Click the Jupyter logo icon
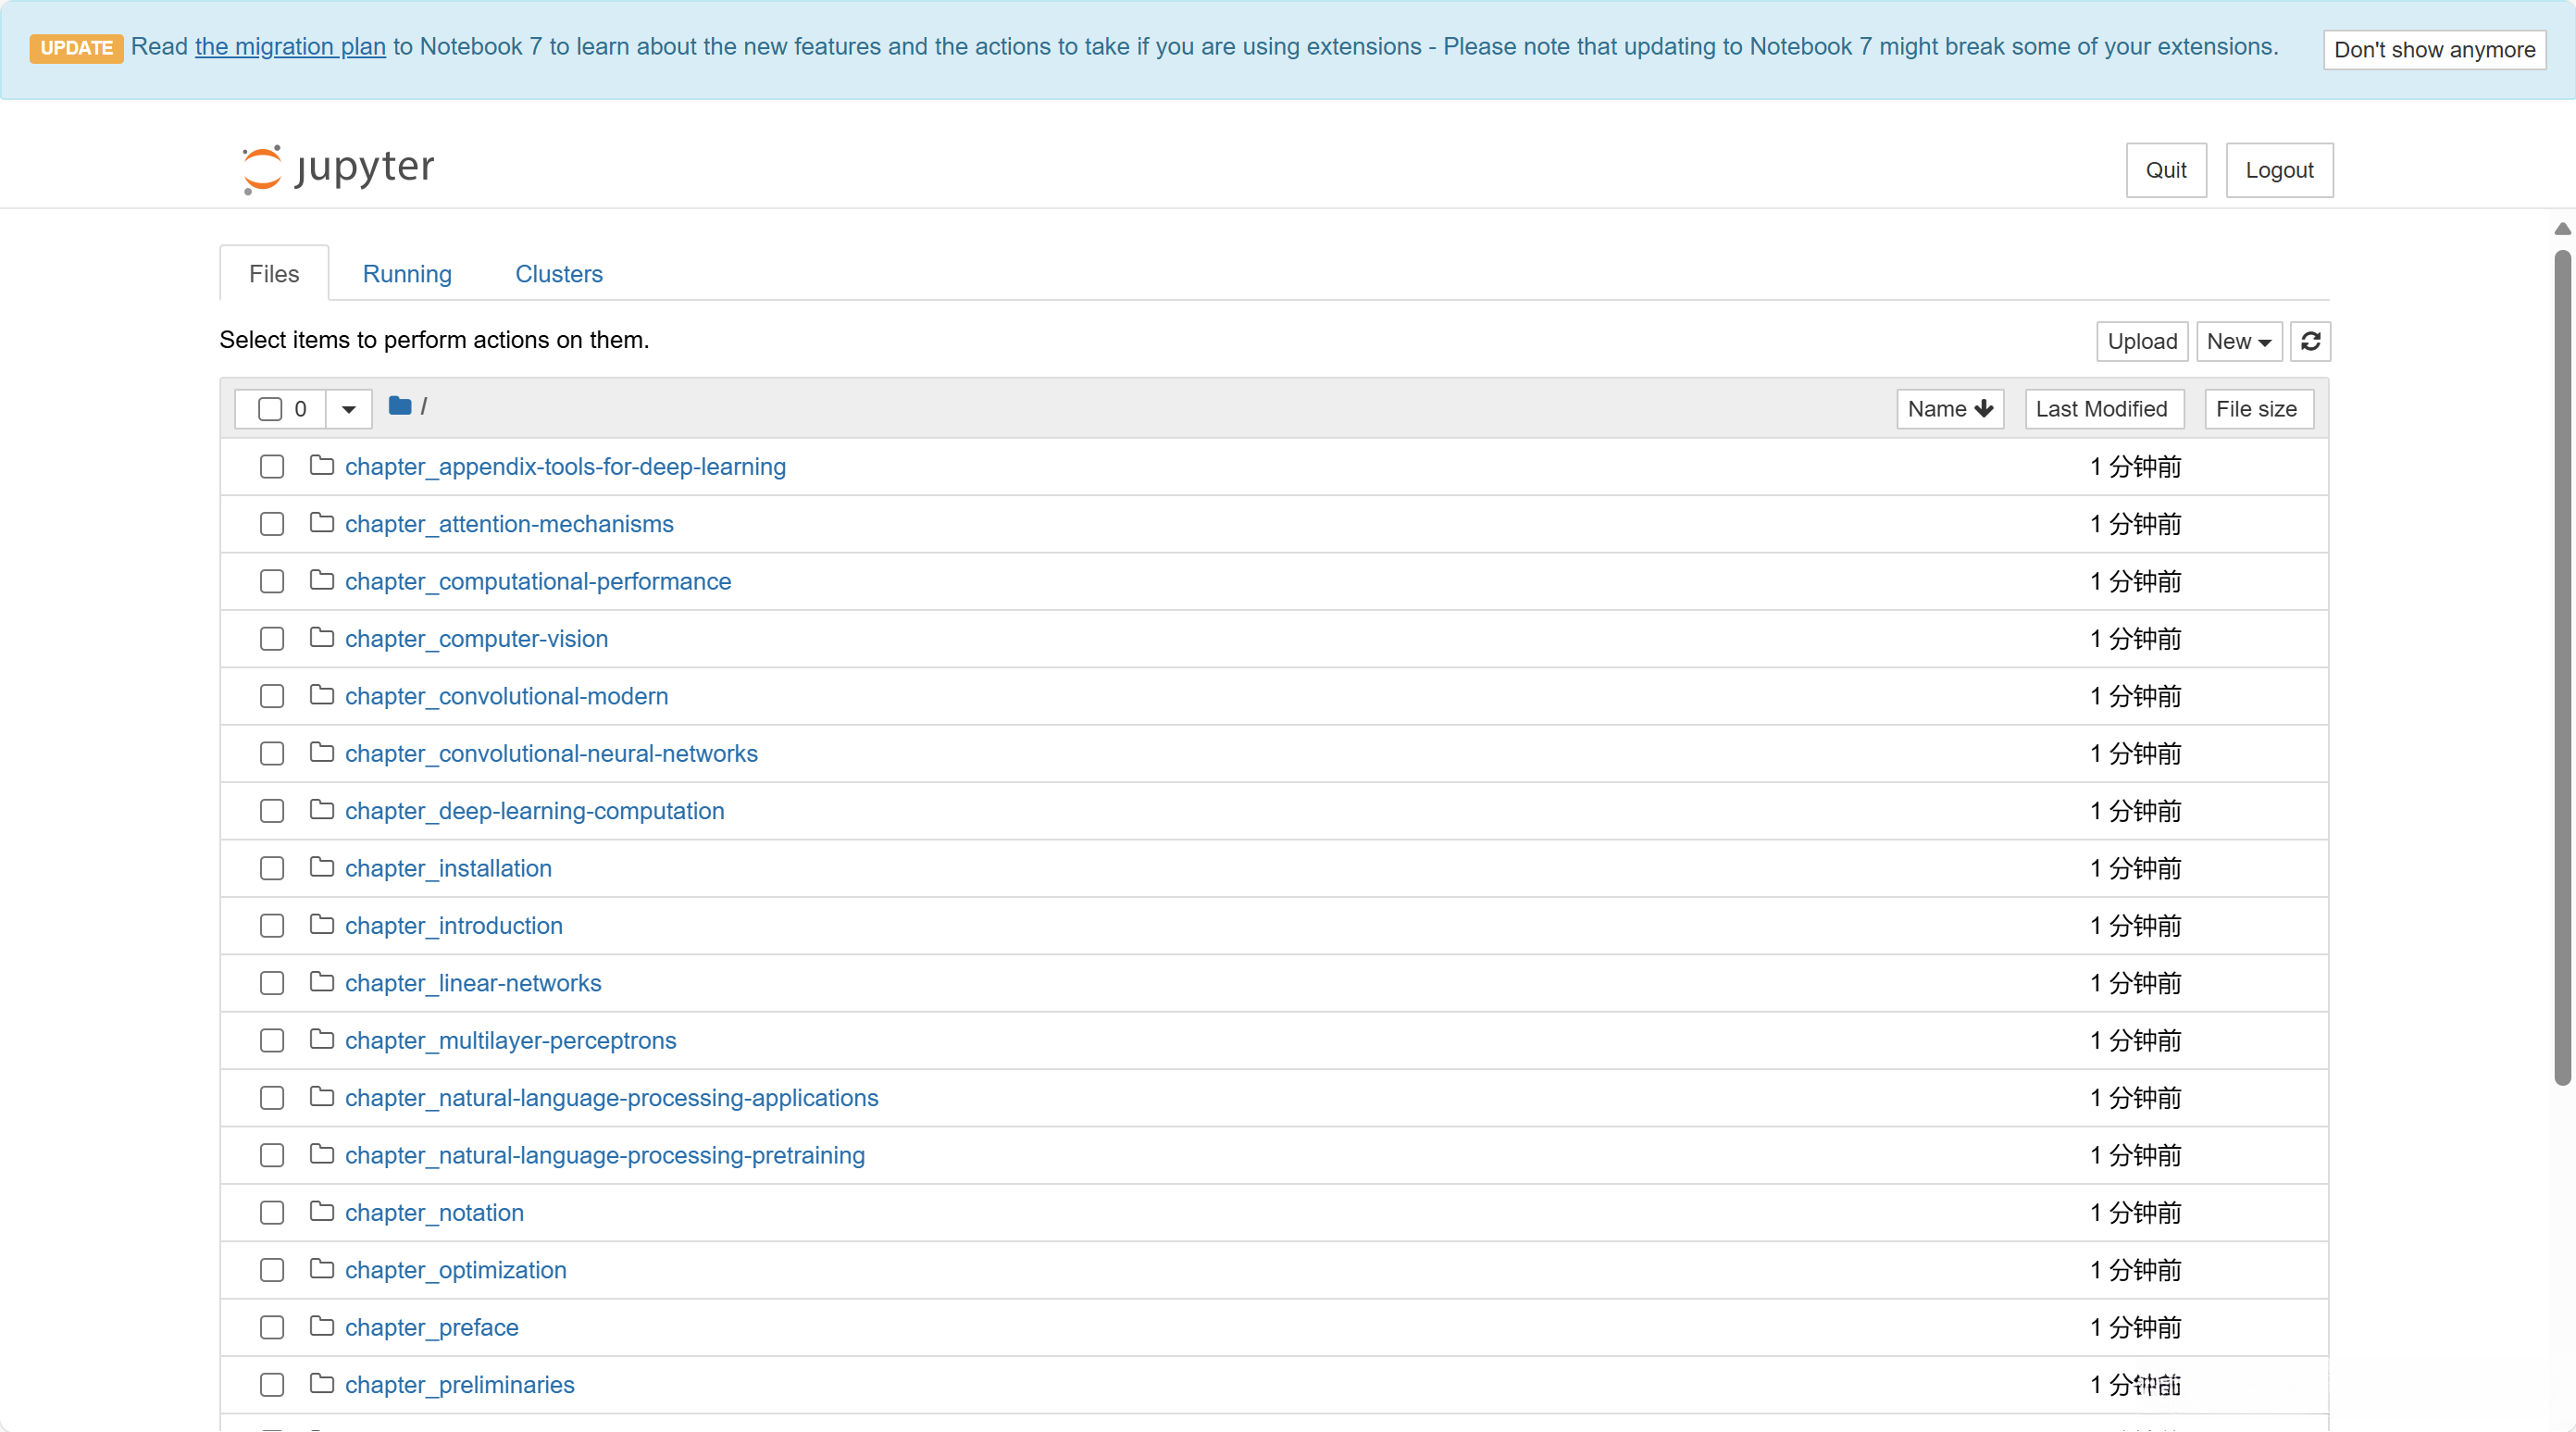 click(263, 168)
